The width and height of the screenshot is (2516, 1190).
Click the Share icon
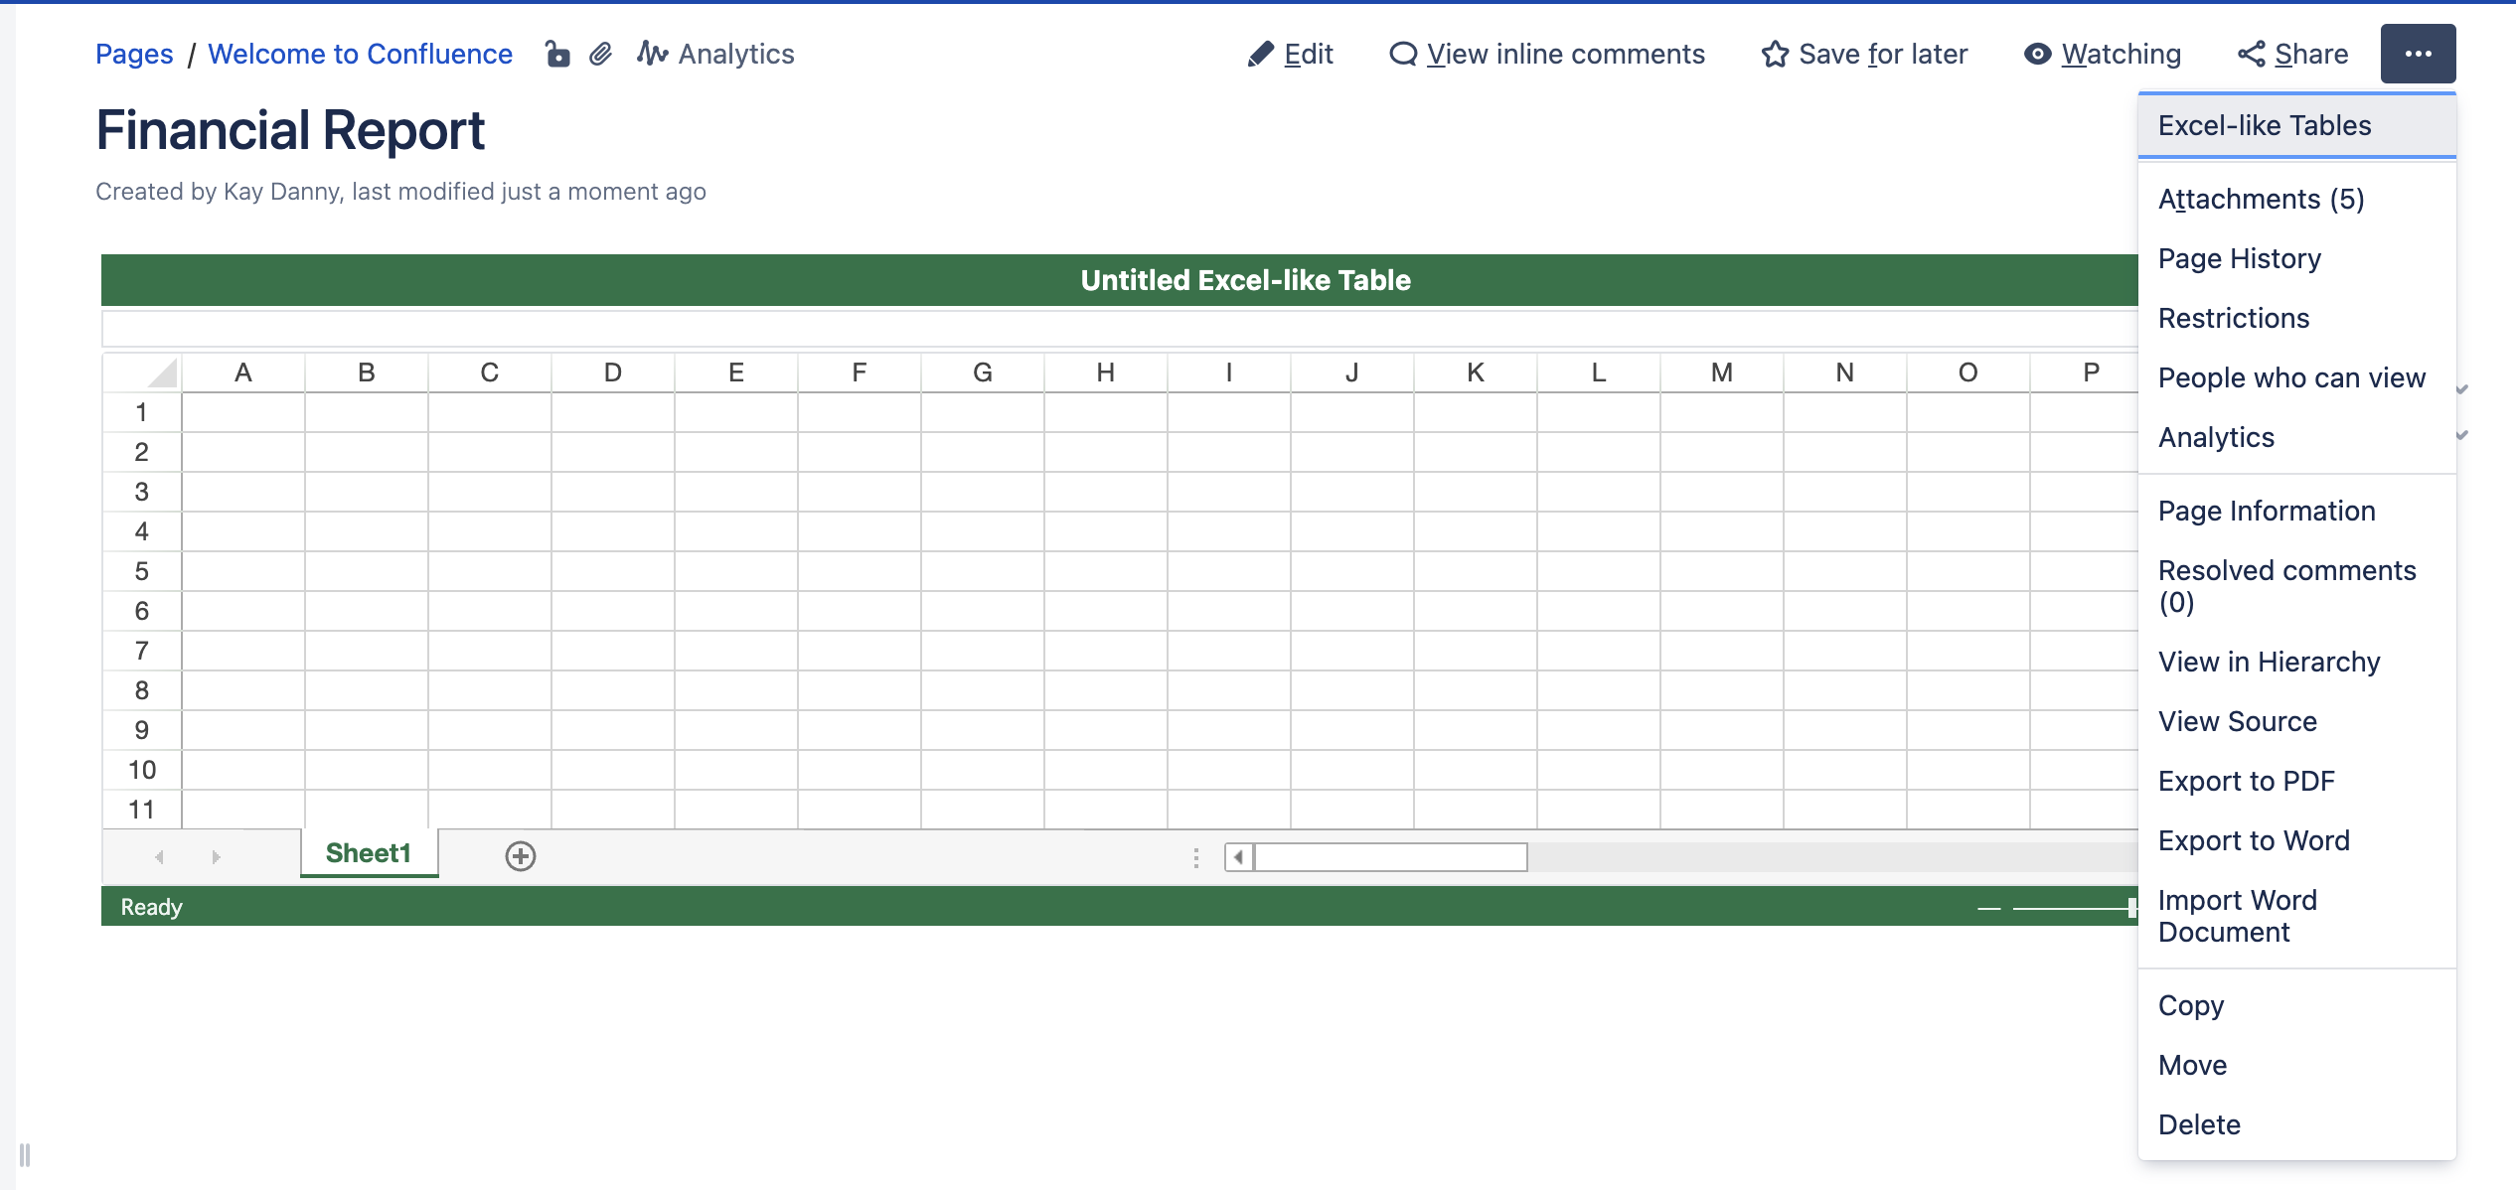tap(2251, 54)
